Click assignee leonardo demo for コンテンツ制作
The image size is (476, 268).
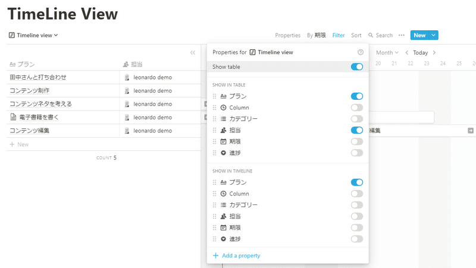[148, 91]
